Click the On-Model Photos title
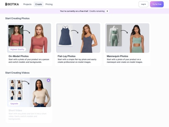This screenshot has height=127, width=169. 19,56
